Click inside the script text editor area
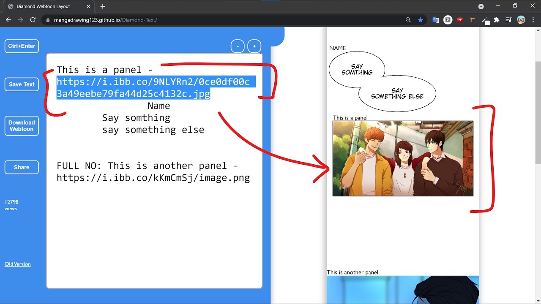Screen dimensions: 541x304 pos(154,171)
